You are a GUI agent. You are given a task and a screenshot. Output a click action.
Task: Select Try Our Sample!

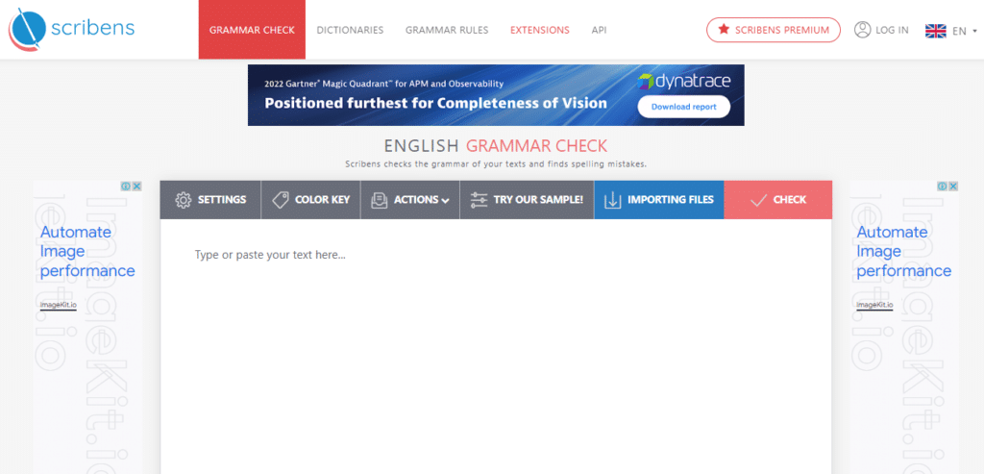click(x=528, y=200)
